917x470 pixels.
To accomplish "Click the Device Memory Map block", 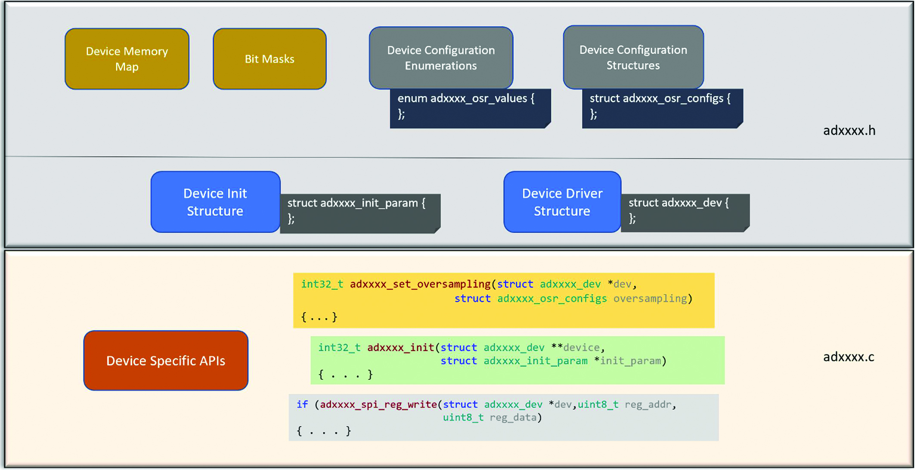I will tap(127, 59).
